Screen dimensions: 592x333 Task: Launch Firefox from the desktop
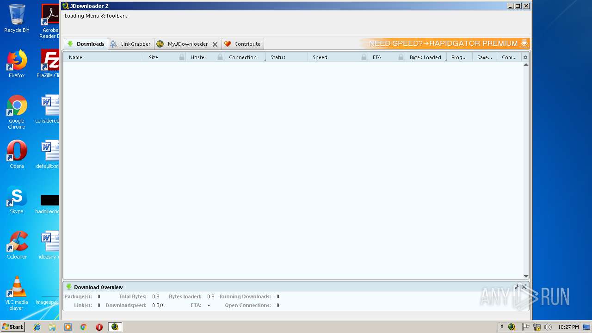click(17, 64)
